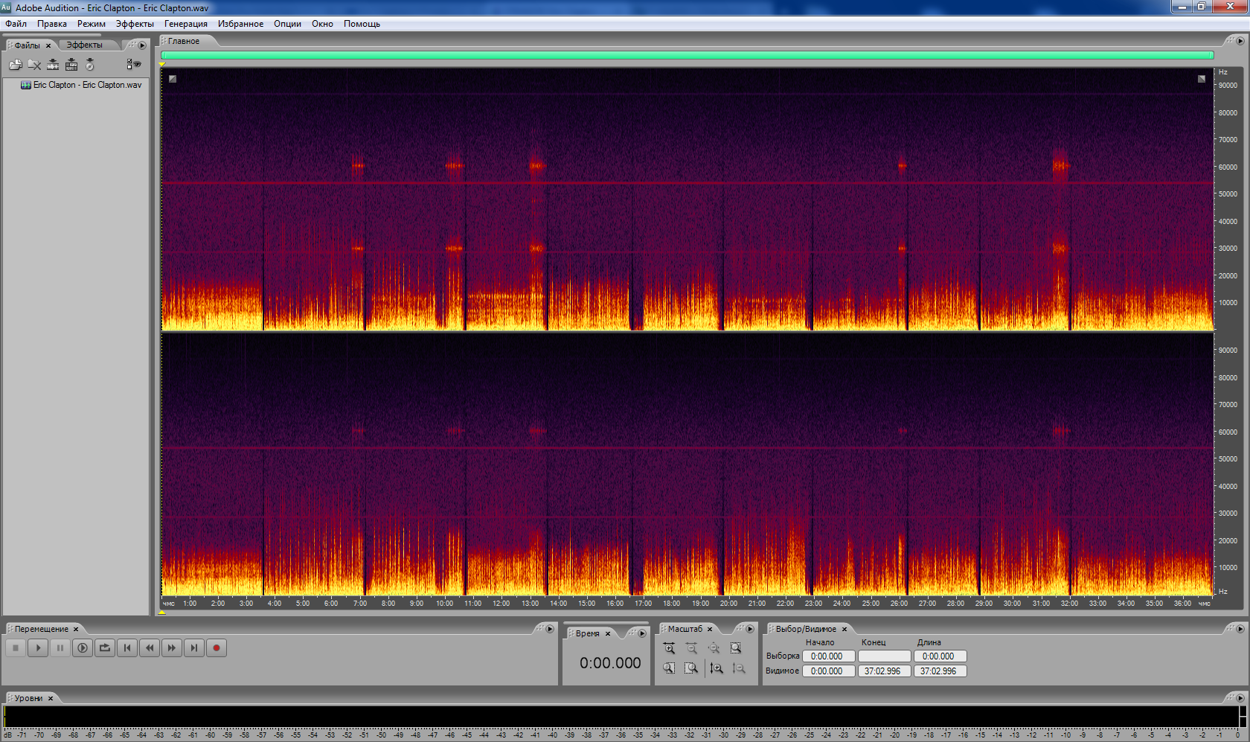This screenshot has width=1250, height=742.
Task: Open the import file folder icon
Action: click(15, 65)
